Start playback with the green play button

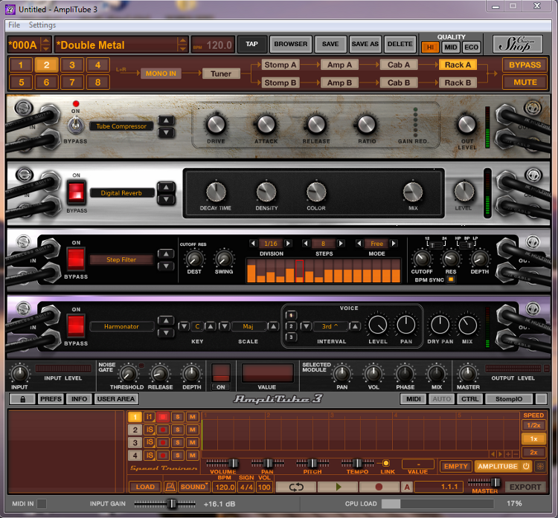click(x=338, y=487)
